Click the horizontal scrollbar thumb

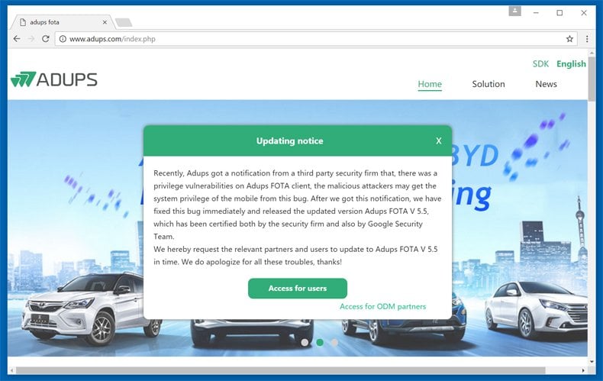click(x=280, y=370)
